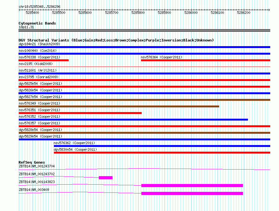The width and height of the screenshot is (279, 211).
Task: Click the brown bar under nsv576349
Action: point(119,106)
